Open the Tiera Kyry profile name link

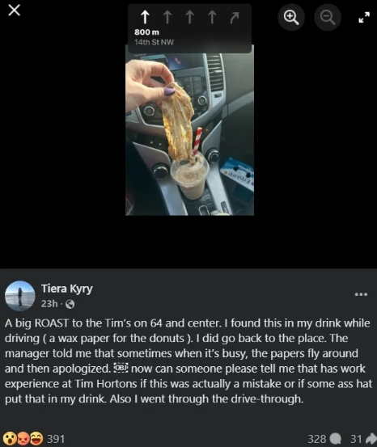[67, 289]
